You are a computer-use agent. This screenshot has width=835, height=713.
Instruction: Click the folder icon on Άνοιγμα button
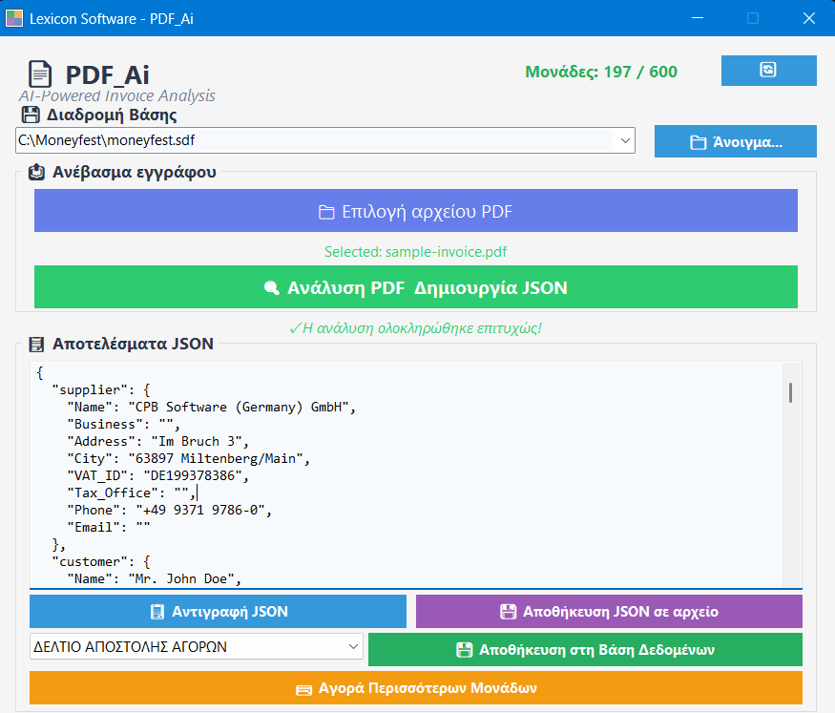pyautogui.click(x=698, y=142)
